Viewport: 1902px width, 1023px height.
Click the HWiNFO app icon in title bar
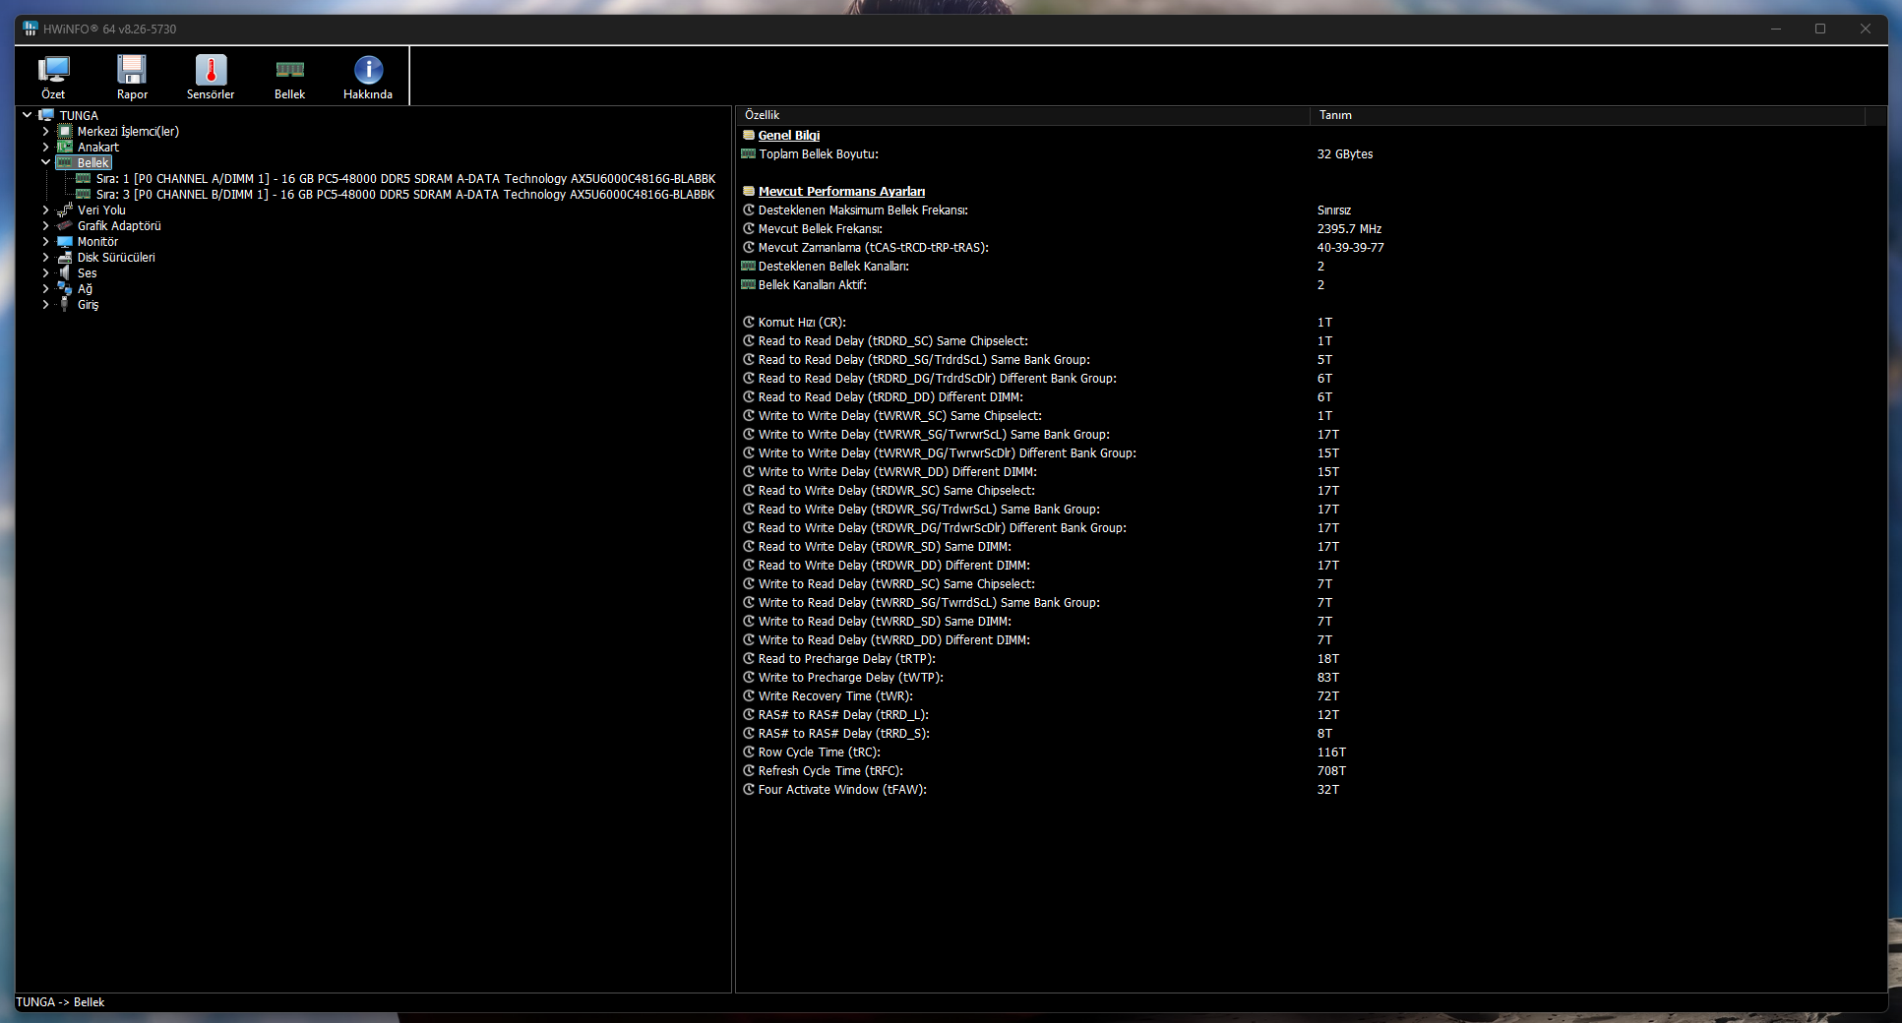31,29
